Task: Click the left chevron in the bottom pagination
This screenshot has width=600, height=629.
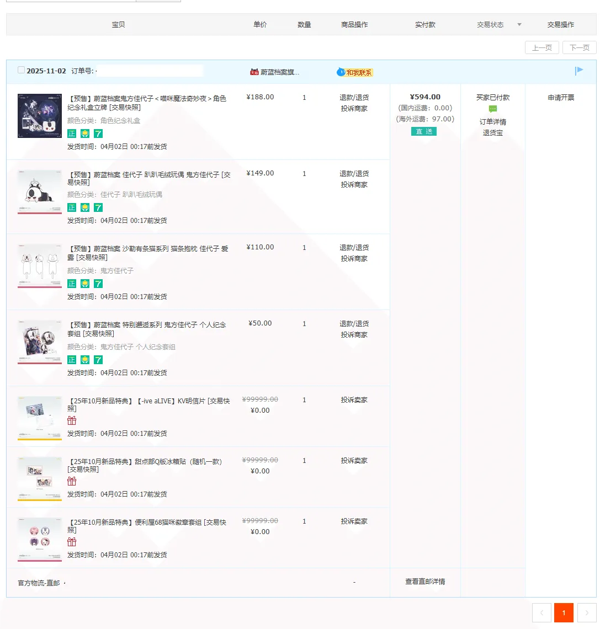Action: tap(541, 612)
